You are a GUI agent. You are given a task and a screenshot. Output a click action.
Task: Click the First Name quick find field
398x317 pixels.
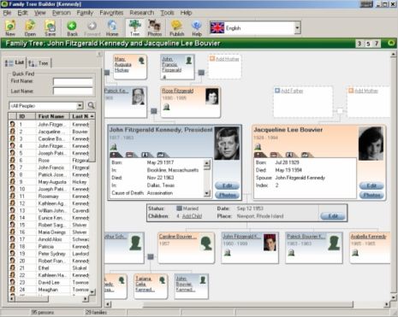pos(73,81)
